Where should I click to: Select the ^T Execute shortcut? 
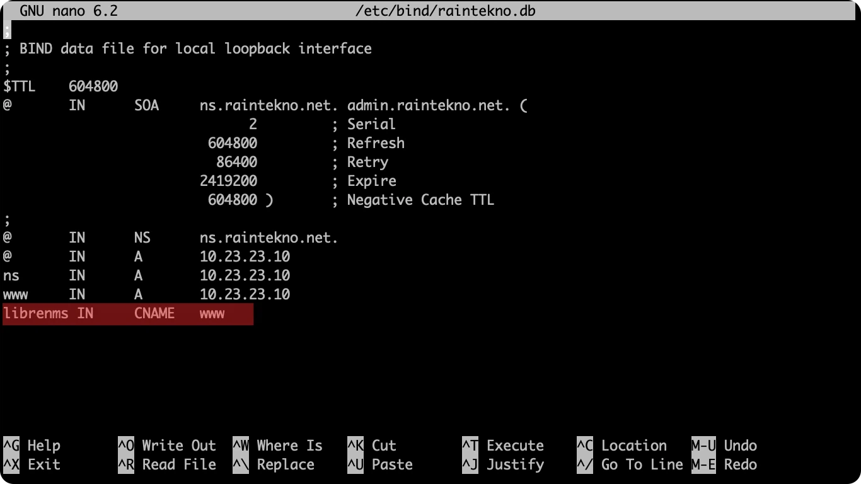coord(503,446)
